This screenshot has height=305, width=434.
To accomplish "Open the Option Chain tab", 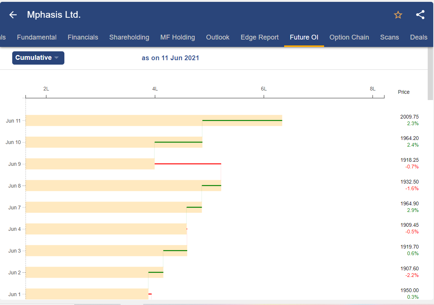I will (x=349, y=37).
